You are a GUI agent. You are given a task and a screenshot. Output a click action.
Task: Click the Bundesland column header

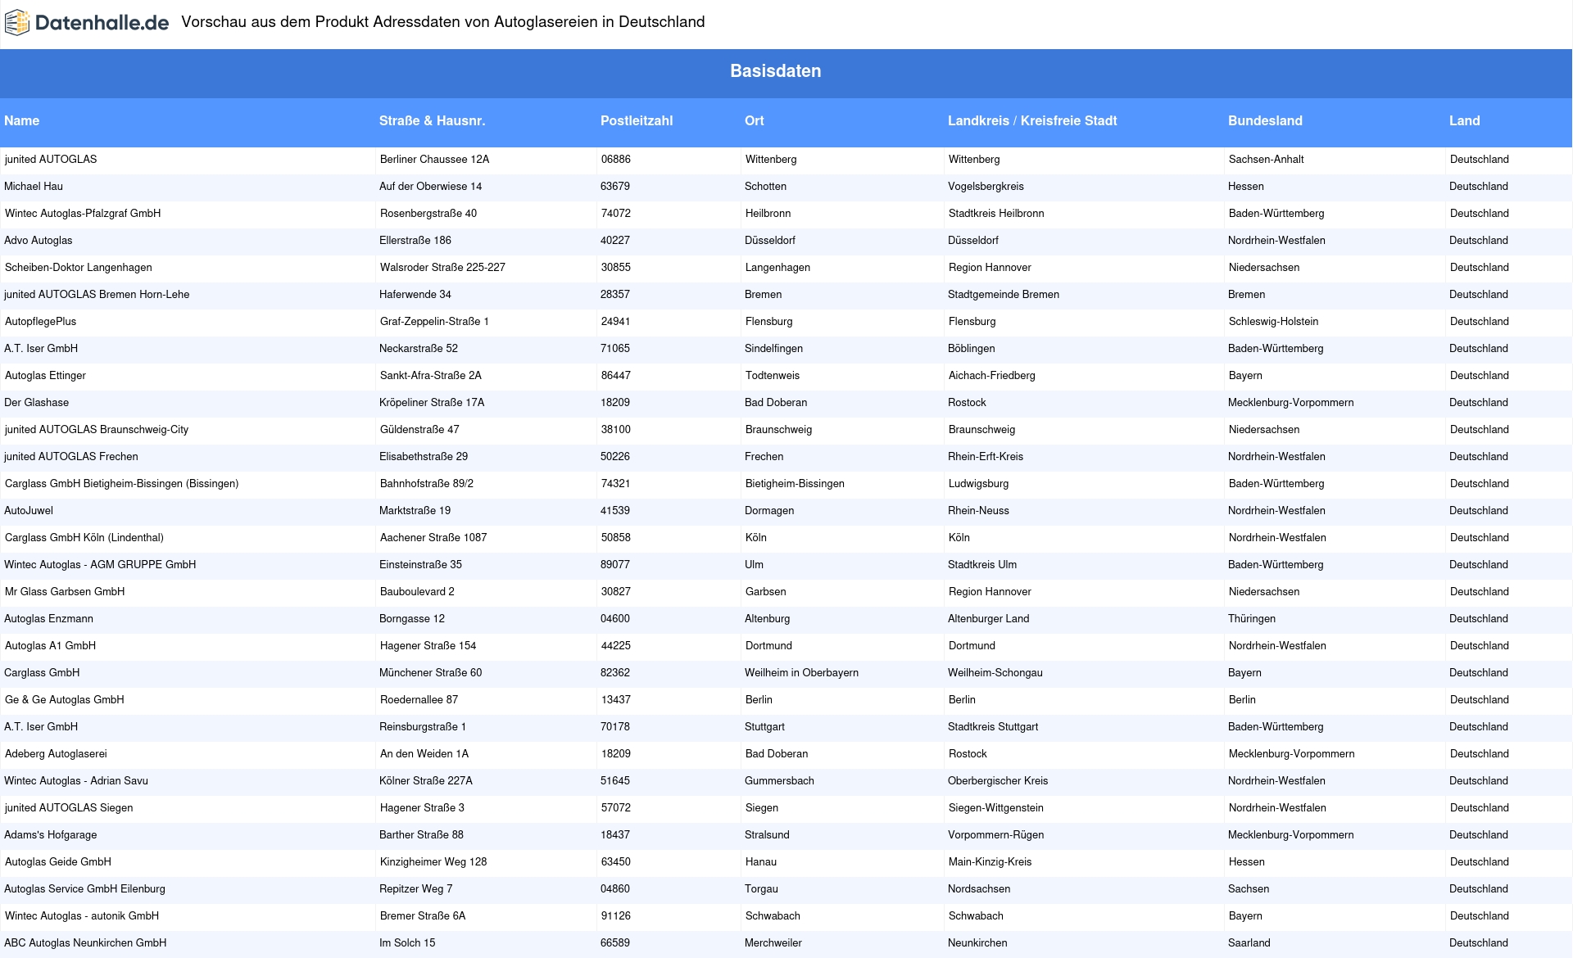pos(1265,121)
